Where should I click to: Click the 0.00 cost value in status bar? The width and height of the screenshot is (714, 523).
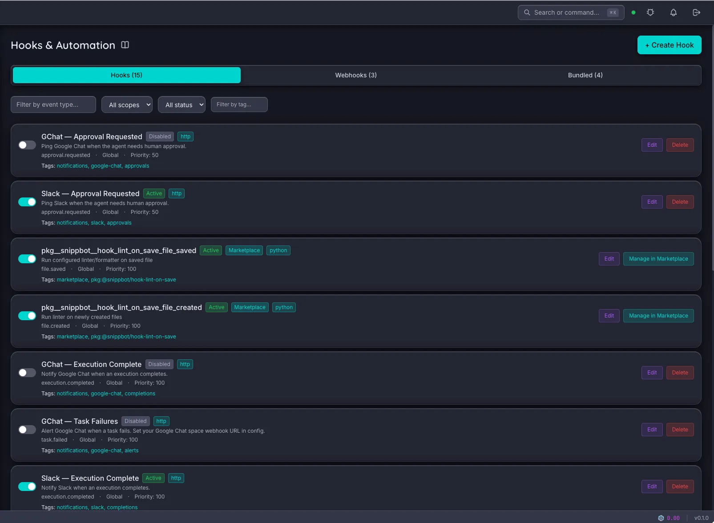[673, 518]
